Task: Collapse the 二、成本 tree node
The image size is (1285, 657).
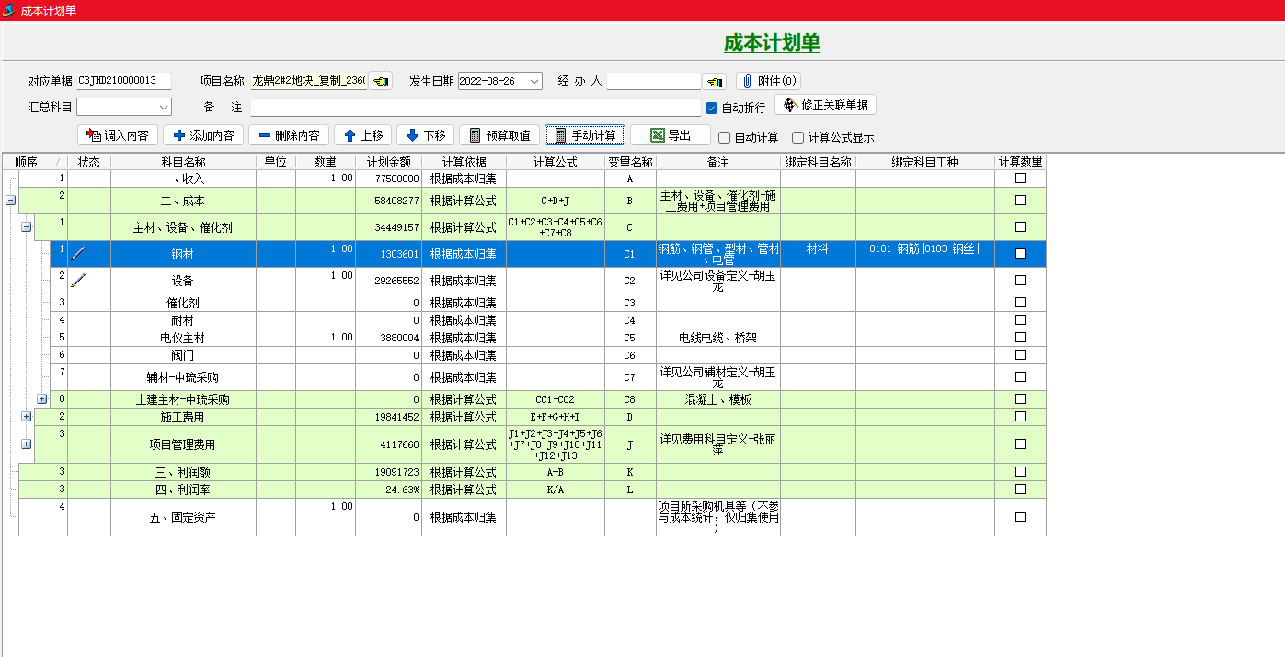Action: point(11,200)
